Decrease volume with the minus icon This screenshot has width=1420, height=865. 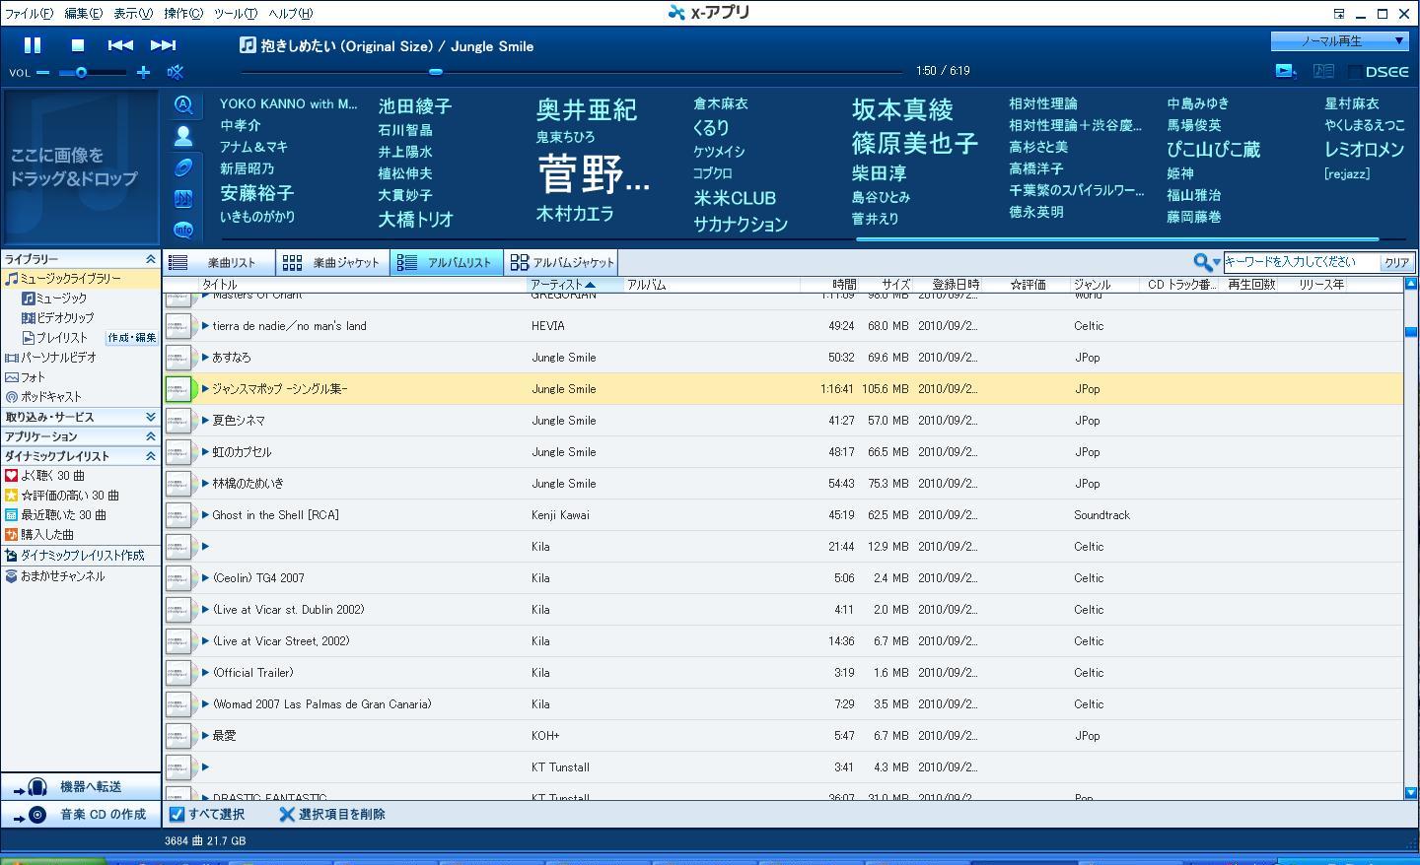[x=42, y=72]
